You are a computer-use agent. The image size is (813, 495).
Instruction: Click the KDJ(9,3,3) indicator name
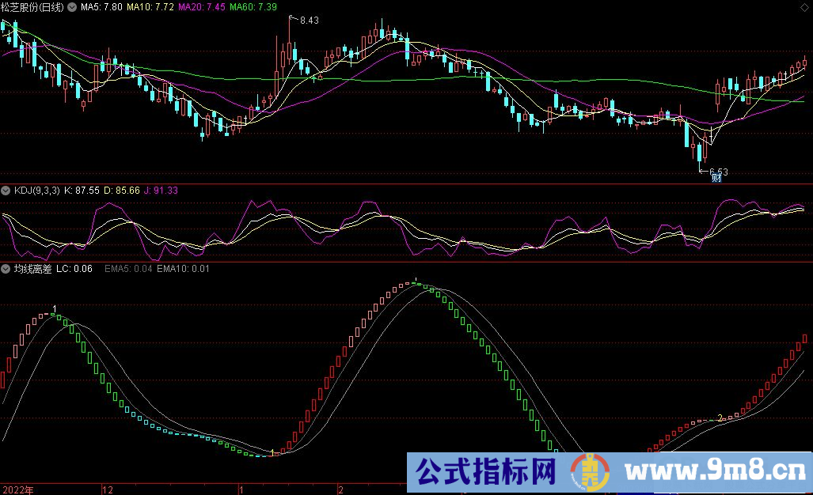[37, 191]
